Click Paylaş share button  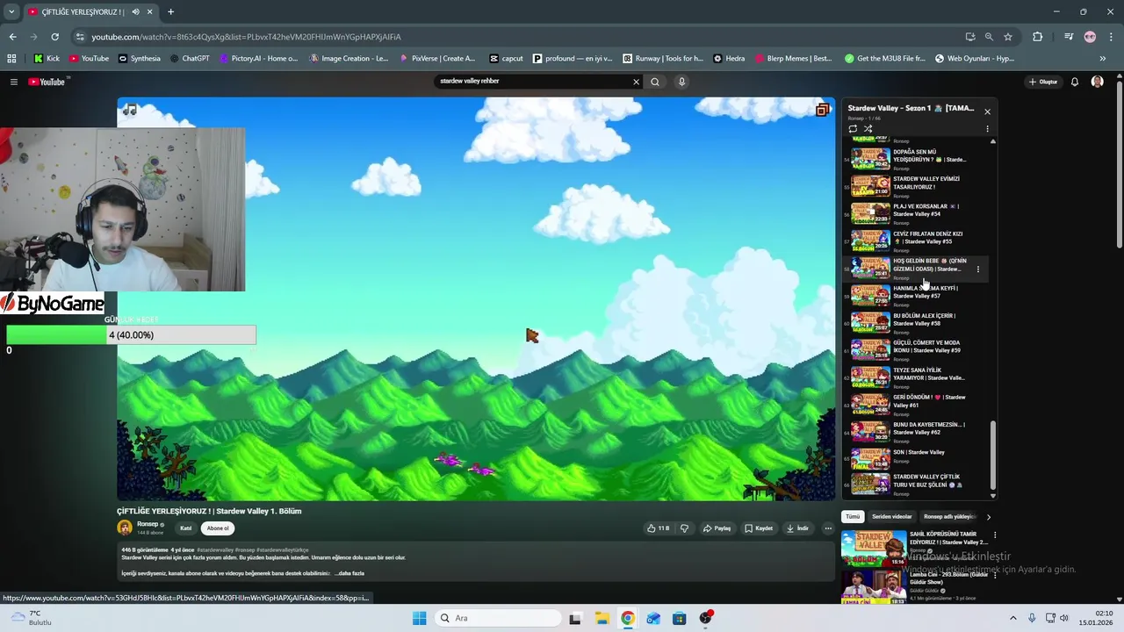tap(717, 528)
